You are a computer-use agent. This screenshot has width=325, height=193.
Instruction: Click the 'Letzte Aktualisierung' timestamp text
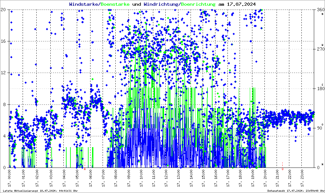[40, 191]
